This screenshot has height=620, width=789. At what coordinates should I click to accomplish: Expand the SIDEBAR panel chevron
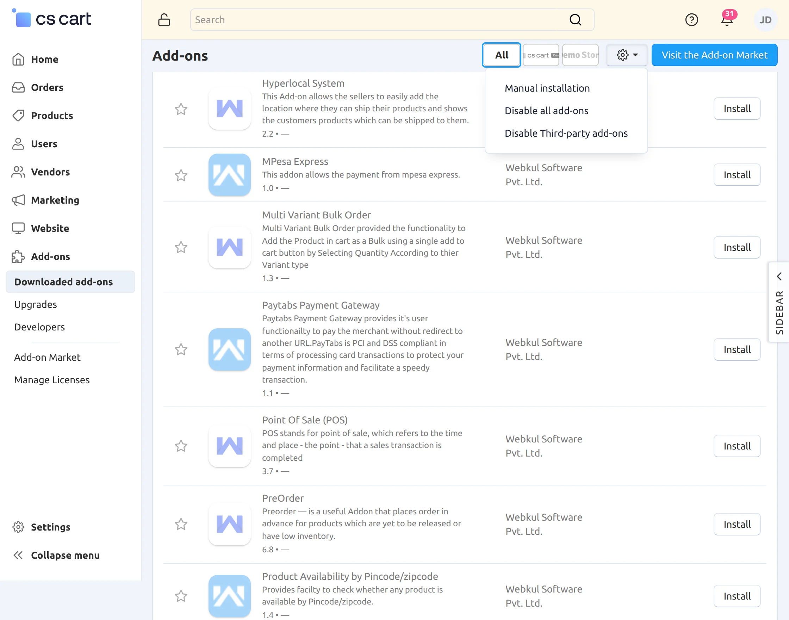coord(779,277)
